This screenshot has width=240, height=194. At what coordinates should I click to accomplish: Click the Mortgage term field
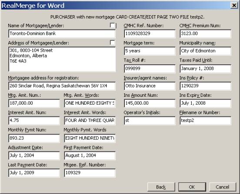coord(150,51)
